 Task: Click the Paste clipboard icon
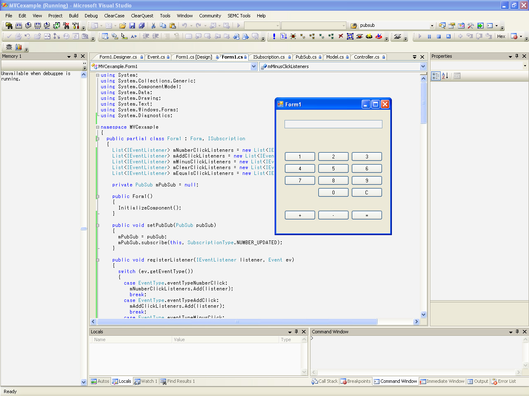tap(173, 26)
